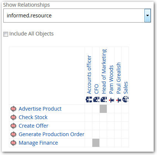Select the gray cell for Manage Finance under CFO
The width and height of the screenshot is (157, 155).
[96, 143]
